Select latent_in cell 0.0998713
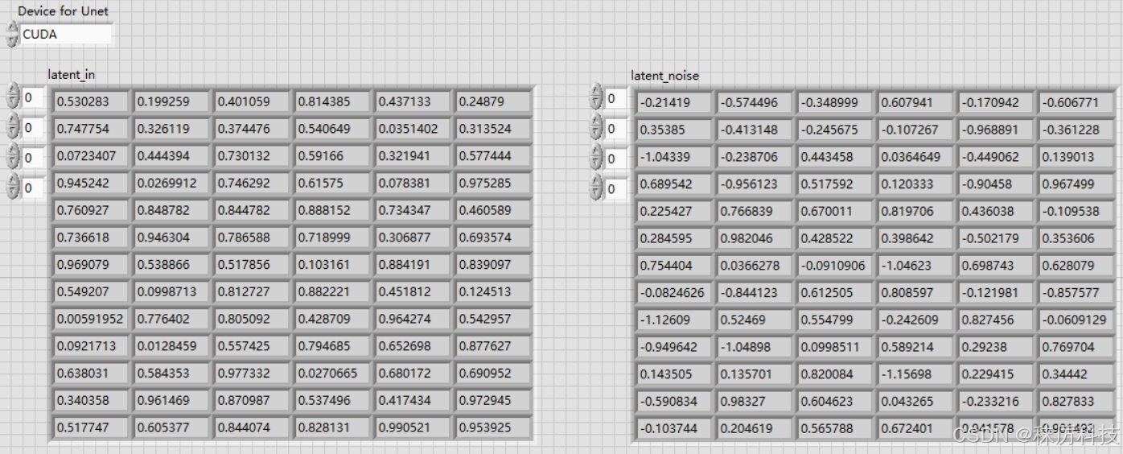Screen dimensions: 1123x454 coord(171,291)
